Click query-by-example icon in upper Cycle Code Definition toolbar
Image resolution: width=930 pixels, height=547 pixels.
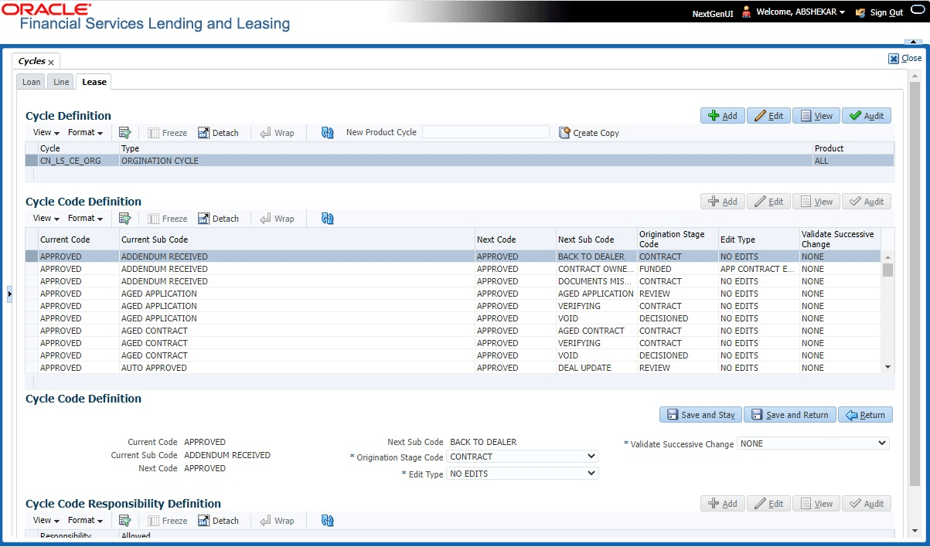click(124, 219)
